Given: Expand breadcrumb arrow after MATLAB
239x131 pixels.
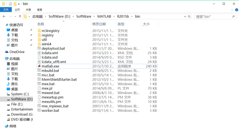Looking at the screenshot, I should click(x=114, y=17).
